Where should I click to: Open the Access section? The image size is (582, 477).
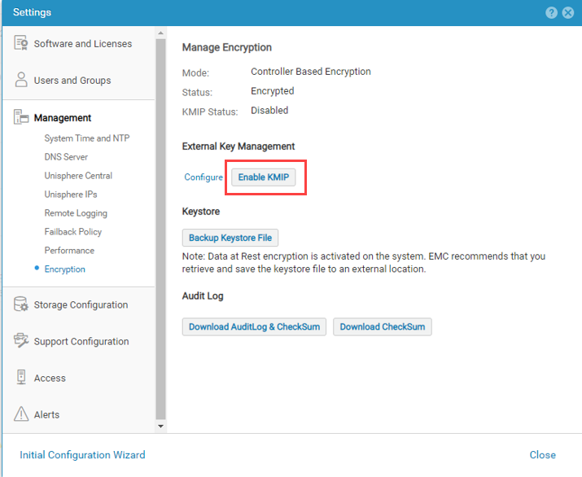[x=50, y=378]
